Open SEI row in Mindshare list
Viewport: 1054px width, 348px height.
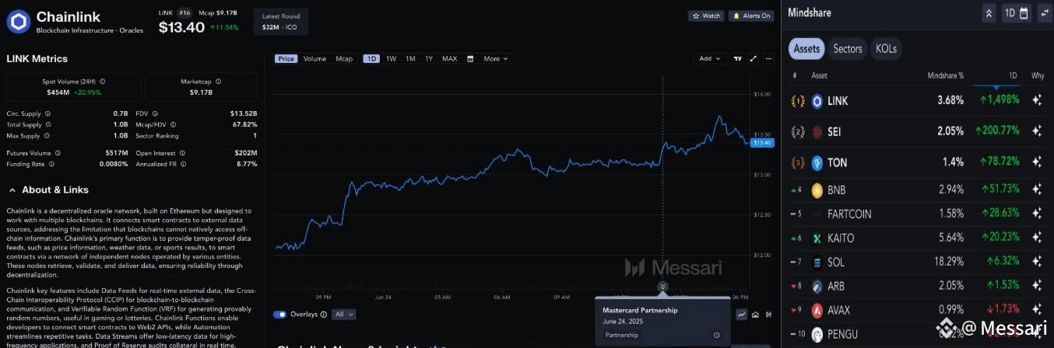click(x=917, y=131)
